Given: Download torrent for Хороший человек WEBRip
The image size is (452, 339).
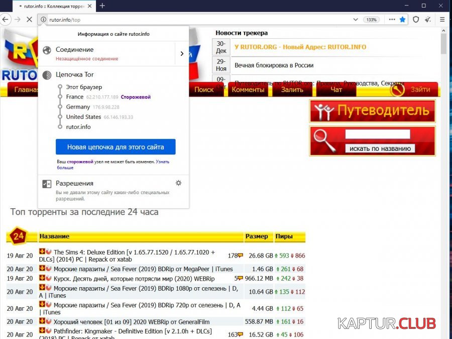Looking at the screenshot, I should pos(42,321).
